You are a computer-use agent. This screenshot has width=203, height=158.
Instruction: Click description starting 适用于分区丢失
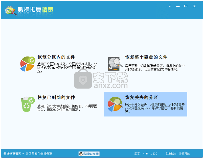click(x=155, y=108)
